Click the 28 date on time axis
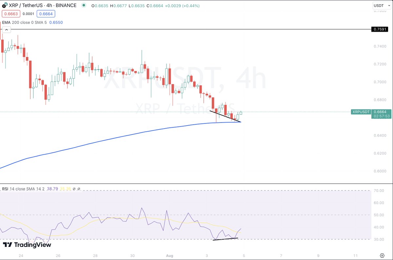 (x=95, y=256)
